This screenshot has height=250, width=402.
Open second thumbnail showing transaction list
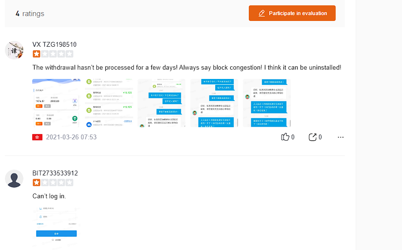tap(109, 103)
